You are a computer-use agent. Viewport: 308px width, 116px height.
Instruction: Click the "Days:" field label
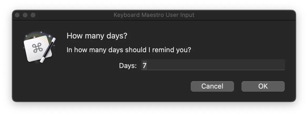tap(128, 65)
